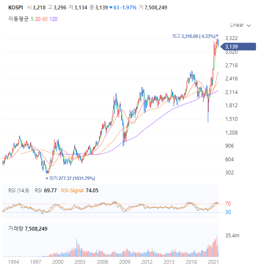Click the KOSPI index title
The width and height of the screenshot is (259, 271).
(x=16, y=8)
